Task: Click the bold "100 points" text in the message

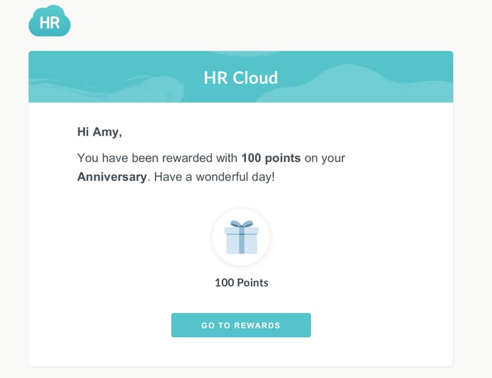Action: 271,158
